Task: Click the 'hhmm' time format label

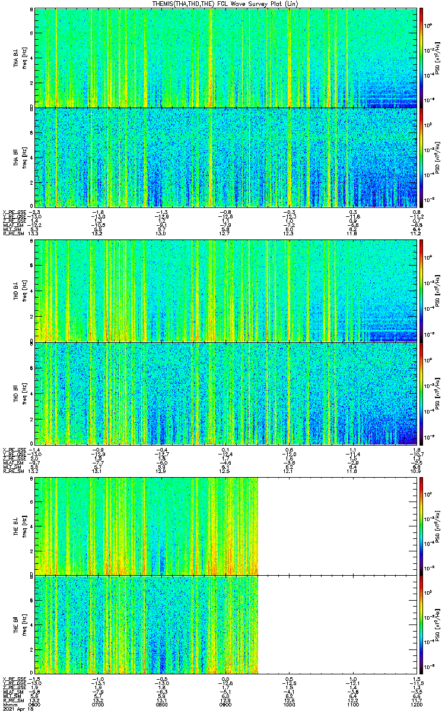Action: 9,705
